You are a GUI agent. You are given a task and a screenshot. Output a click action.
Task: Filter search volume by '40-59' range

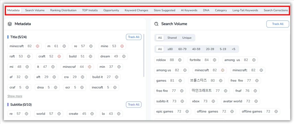[196, 49]
